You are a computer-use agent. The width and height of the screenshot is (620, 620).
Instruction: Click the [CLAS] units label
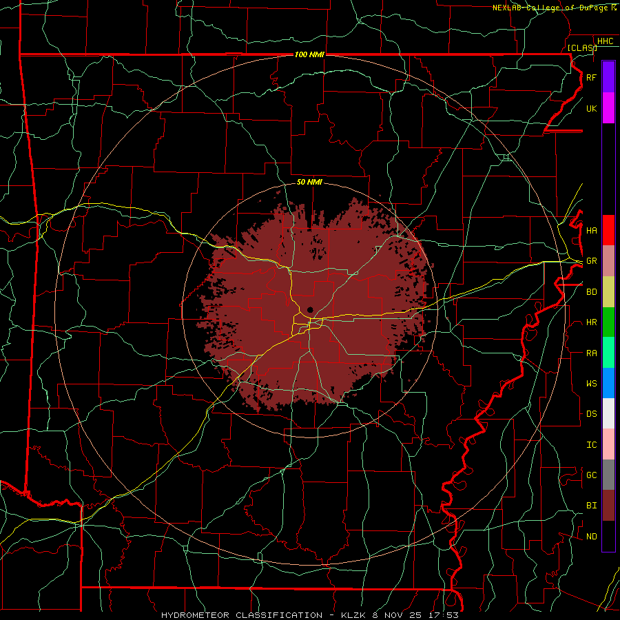click(x=582, y=48)
